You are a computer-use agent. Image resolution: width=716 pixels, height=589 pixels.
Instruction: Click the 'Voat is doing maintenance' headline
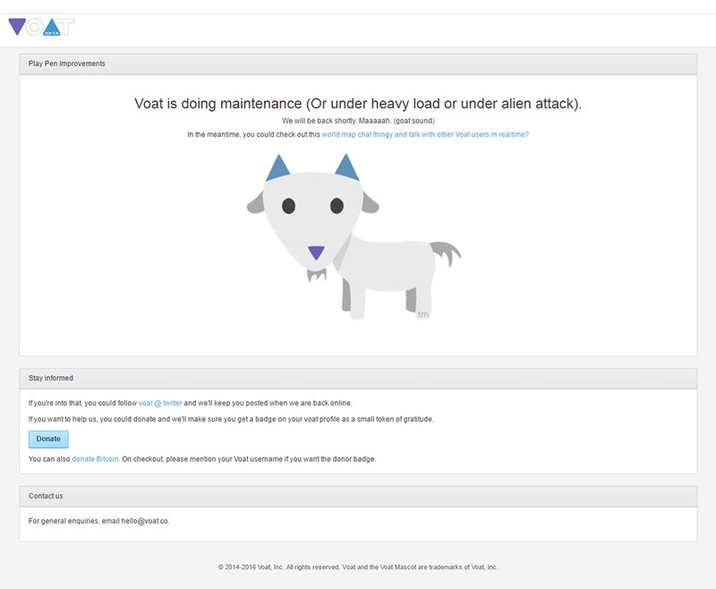[x=358, y=104]
